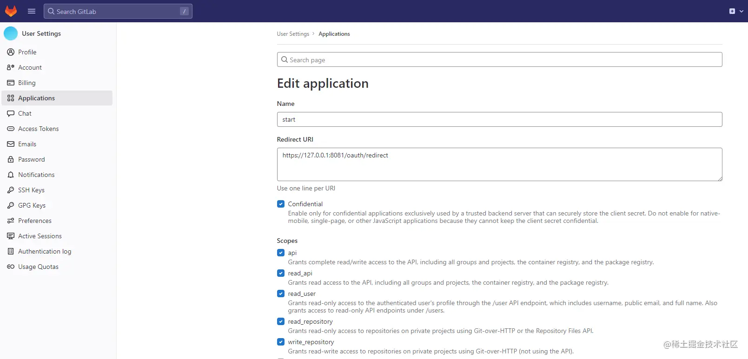Click the User Settings sidebar header
748x359 pixels.
tap(41, 33)
